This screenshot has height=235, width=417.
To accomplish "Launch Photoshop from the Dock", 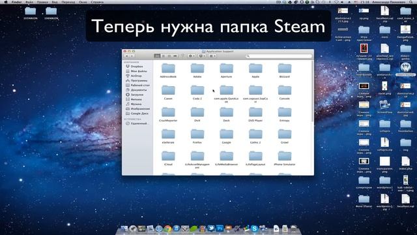I will pyautogui.click(x=220, y=228).
